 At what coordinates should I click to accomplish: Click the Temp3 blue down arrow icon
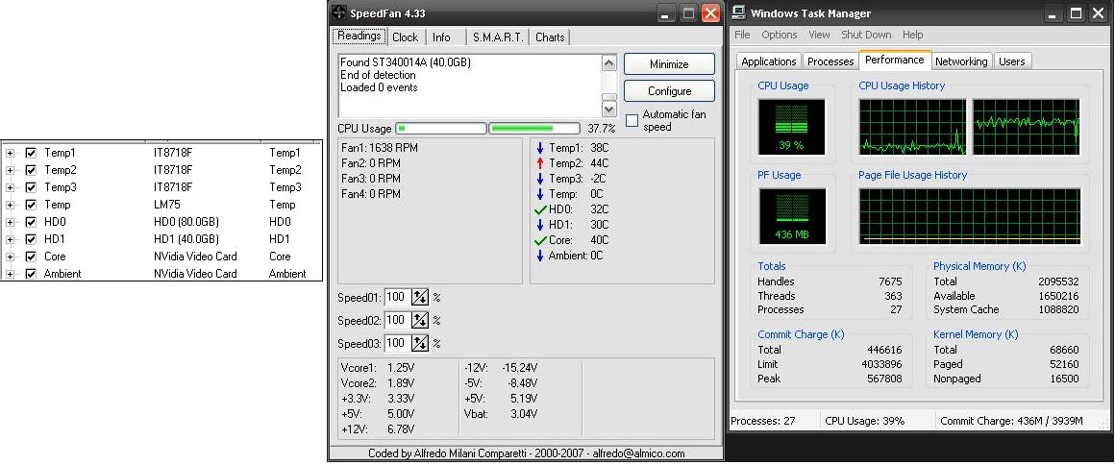[540, 179]
